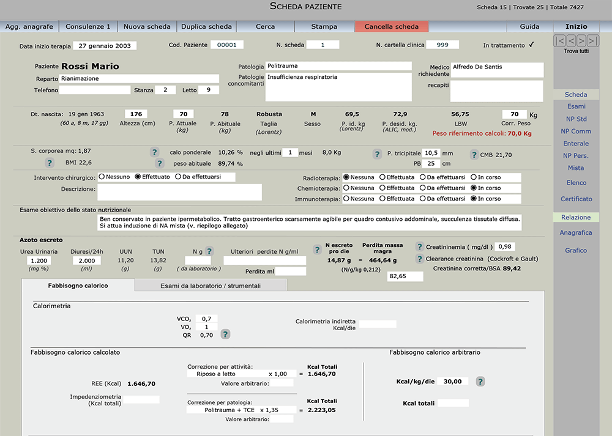Open the Enterale section

pyautogui.click(x=576, y=144)
